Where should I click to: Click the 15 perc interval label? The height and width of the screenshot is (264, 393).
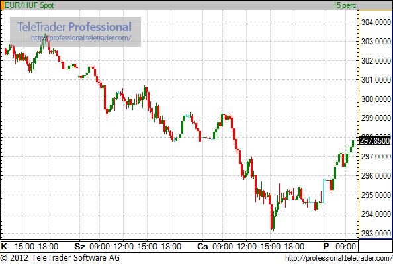(x=345, y=5)
